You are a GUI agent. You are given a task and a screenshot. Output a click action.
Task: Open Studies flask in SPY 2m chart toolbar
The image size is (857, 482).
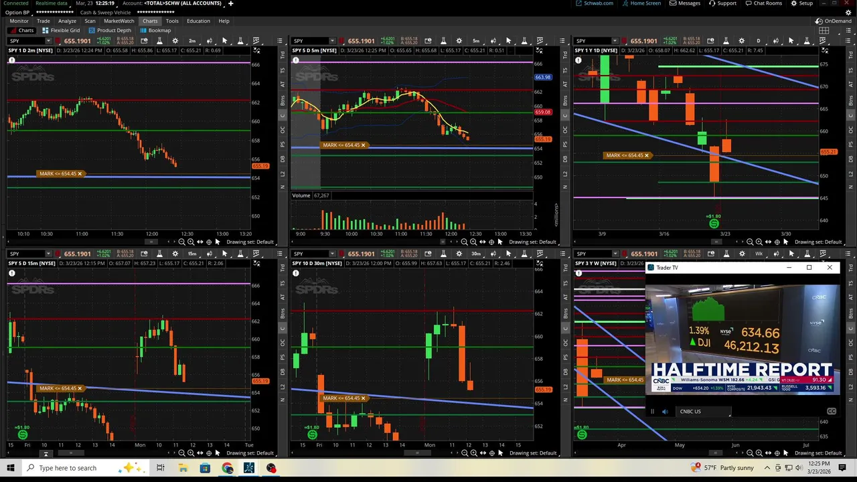click(x=159, y=41)
